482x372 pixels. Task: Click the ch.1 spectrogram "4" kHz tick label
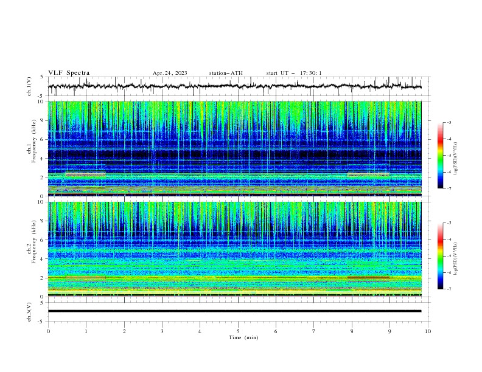tap(43, 159)
